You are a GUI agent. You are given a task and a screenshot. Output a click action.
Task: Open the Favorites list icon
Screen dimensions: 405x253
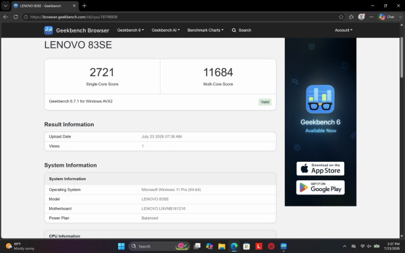coord(351,17)
